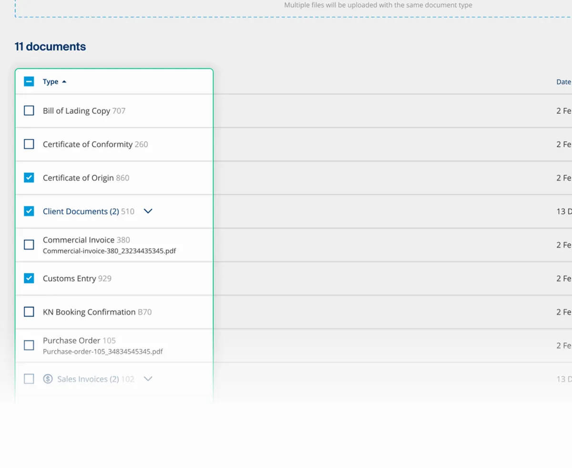The width and height of the screenshot is (572, 468).
Task: Select the Sales Invoices group checkbox
Action: [x=29, y=379]
